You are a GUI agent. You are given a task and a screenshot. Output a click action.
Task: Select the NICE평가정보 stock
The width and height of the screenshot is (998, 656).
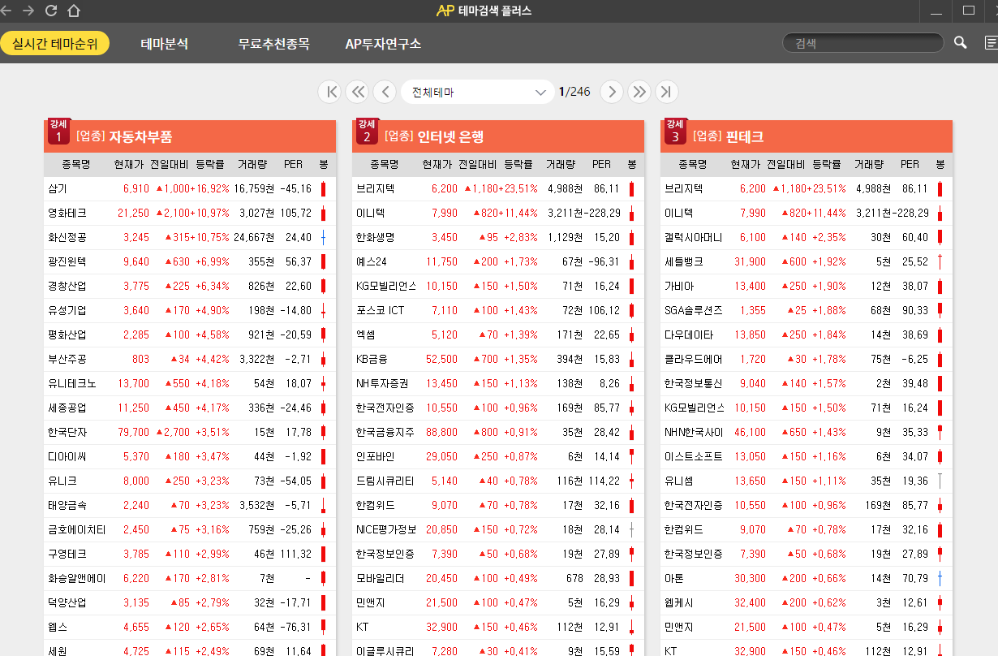coord(385,530)
